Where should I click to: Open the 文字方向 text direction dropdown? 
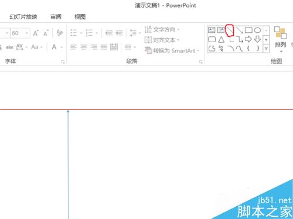click(x=162, y=30)
